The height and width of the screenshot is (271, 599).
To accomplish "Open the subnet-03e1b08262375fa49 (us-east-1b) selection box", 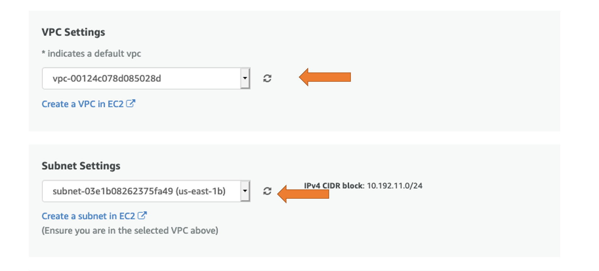I will point(146,191).
